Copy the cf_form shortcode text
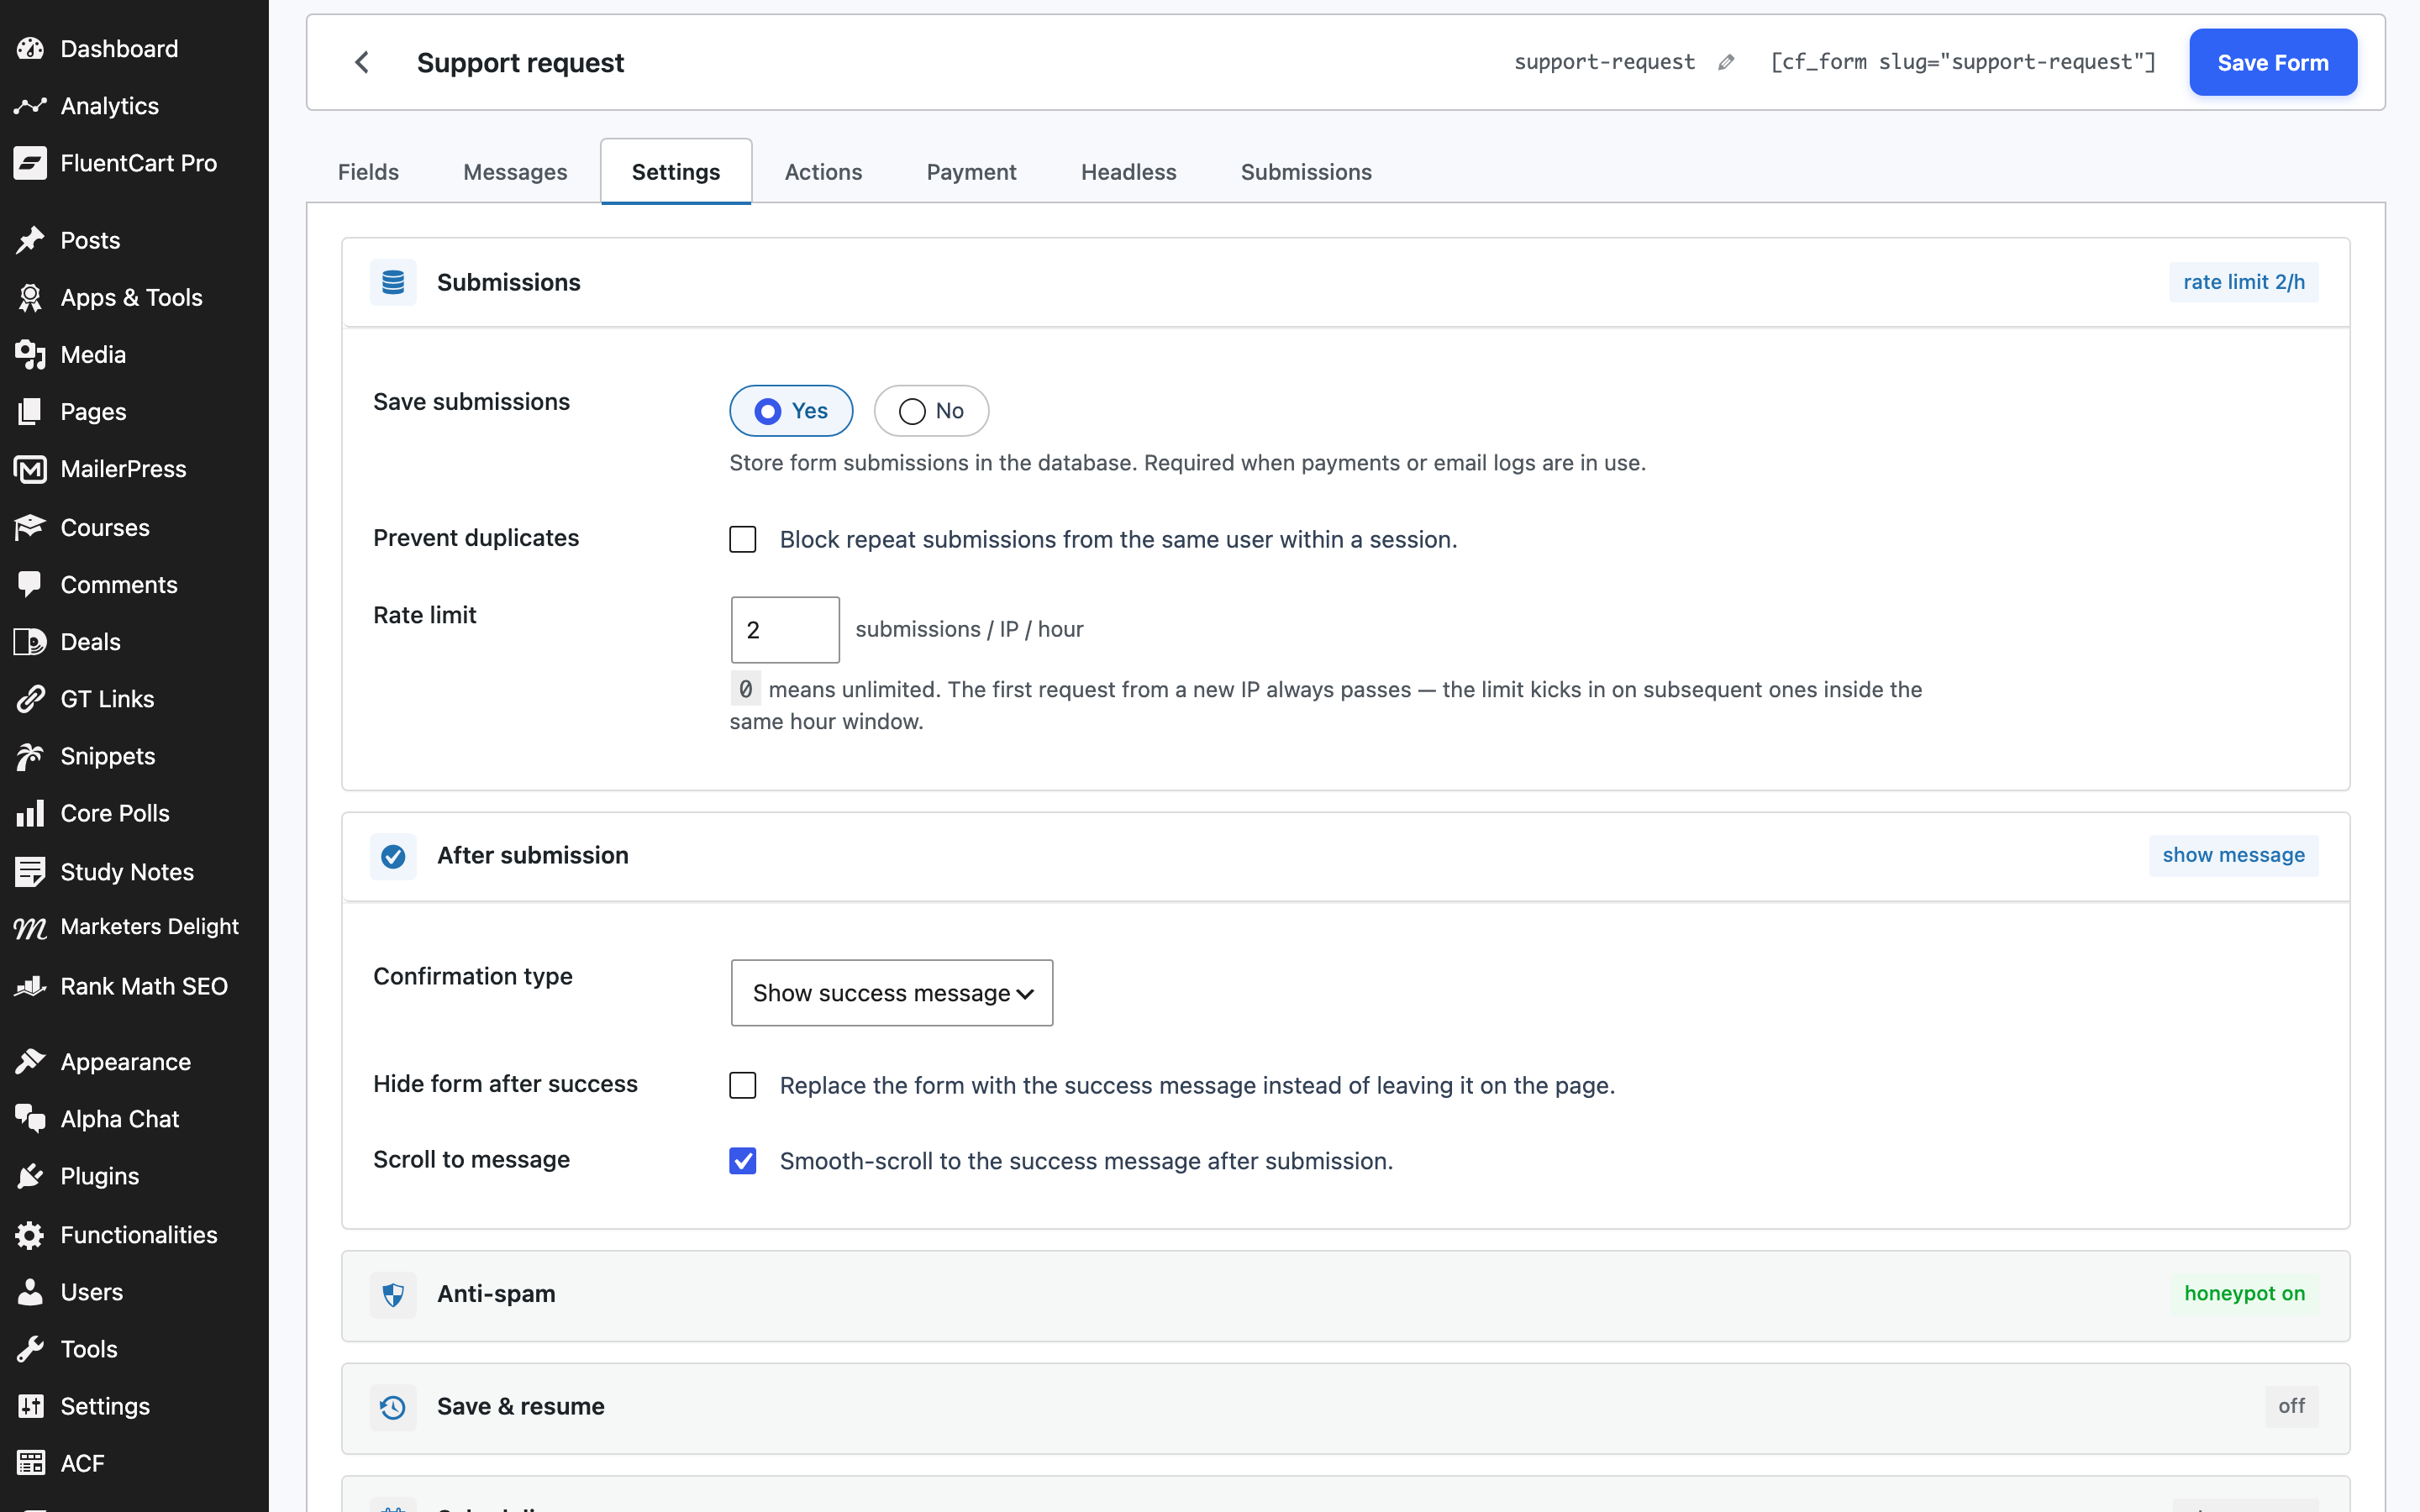2420x1512 pixels. tap(1962, 62)
